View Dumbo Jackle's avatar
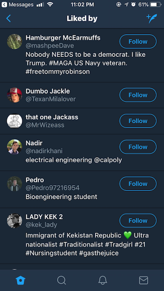The width and height of the screenshot is (164, 291). [x=15, y=95]
